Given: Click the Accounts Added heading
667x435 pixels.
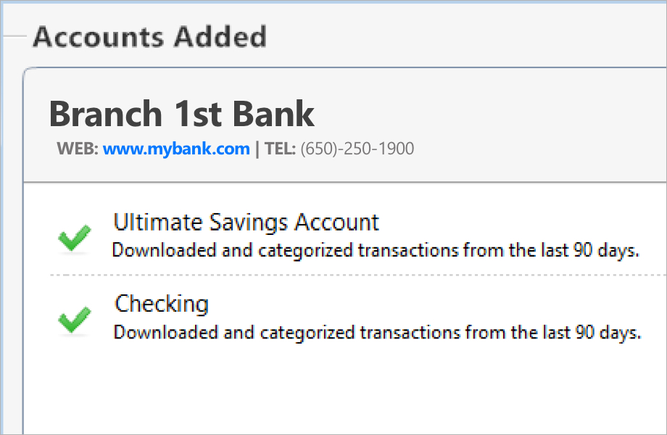Looking at the screenshot, I should [x=150, y=36].
